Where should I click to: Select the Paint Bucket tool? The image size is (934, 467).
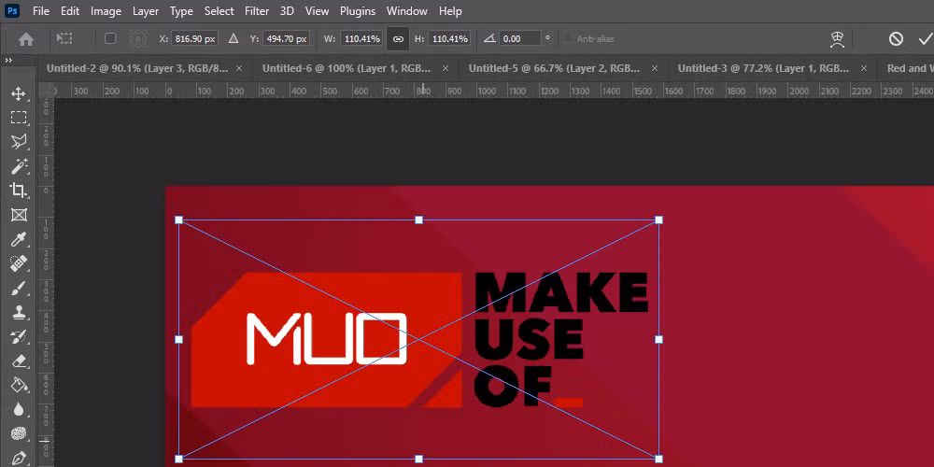click(19, 386)
